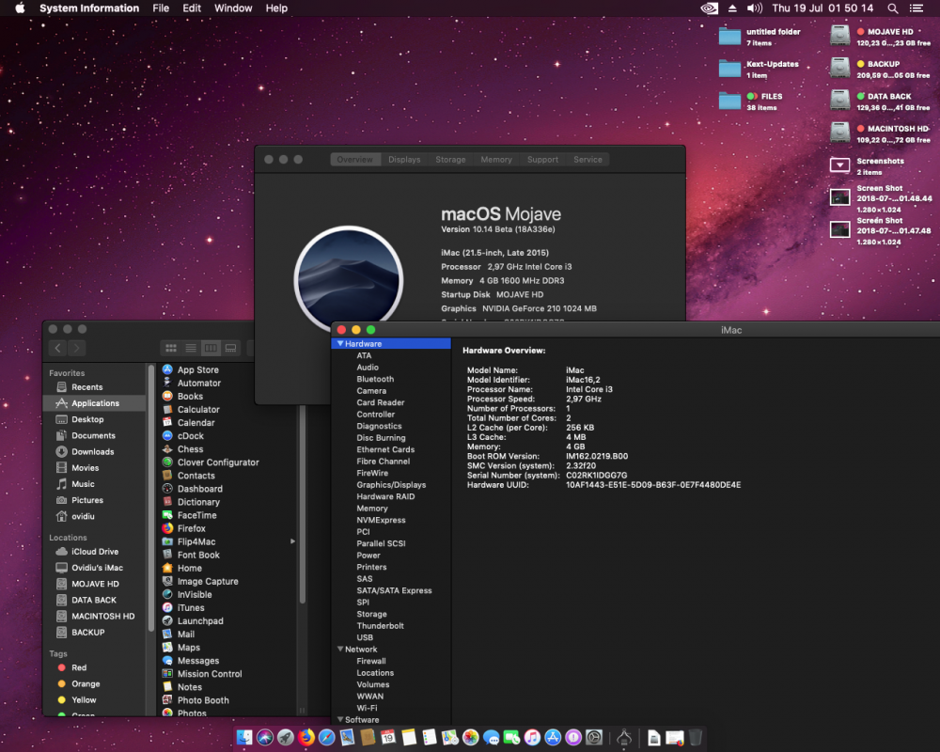
Task: Open Photos icon in the Dock
Action: [x=471, y=737]
